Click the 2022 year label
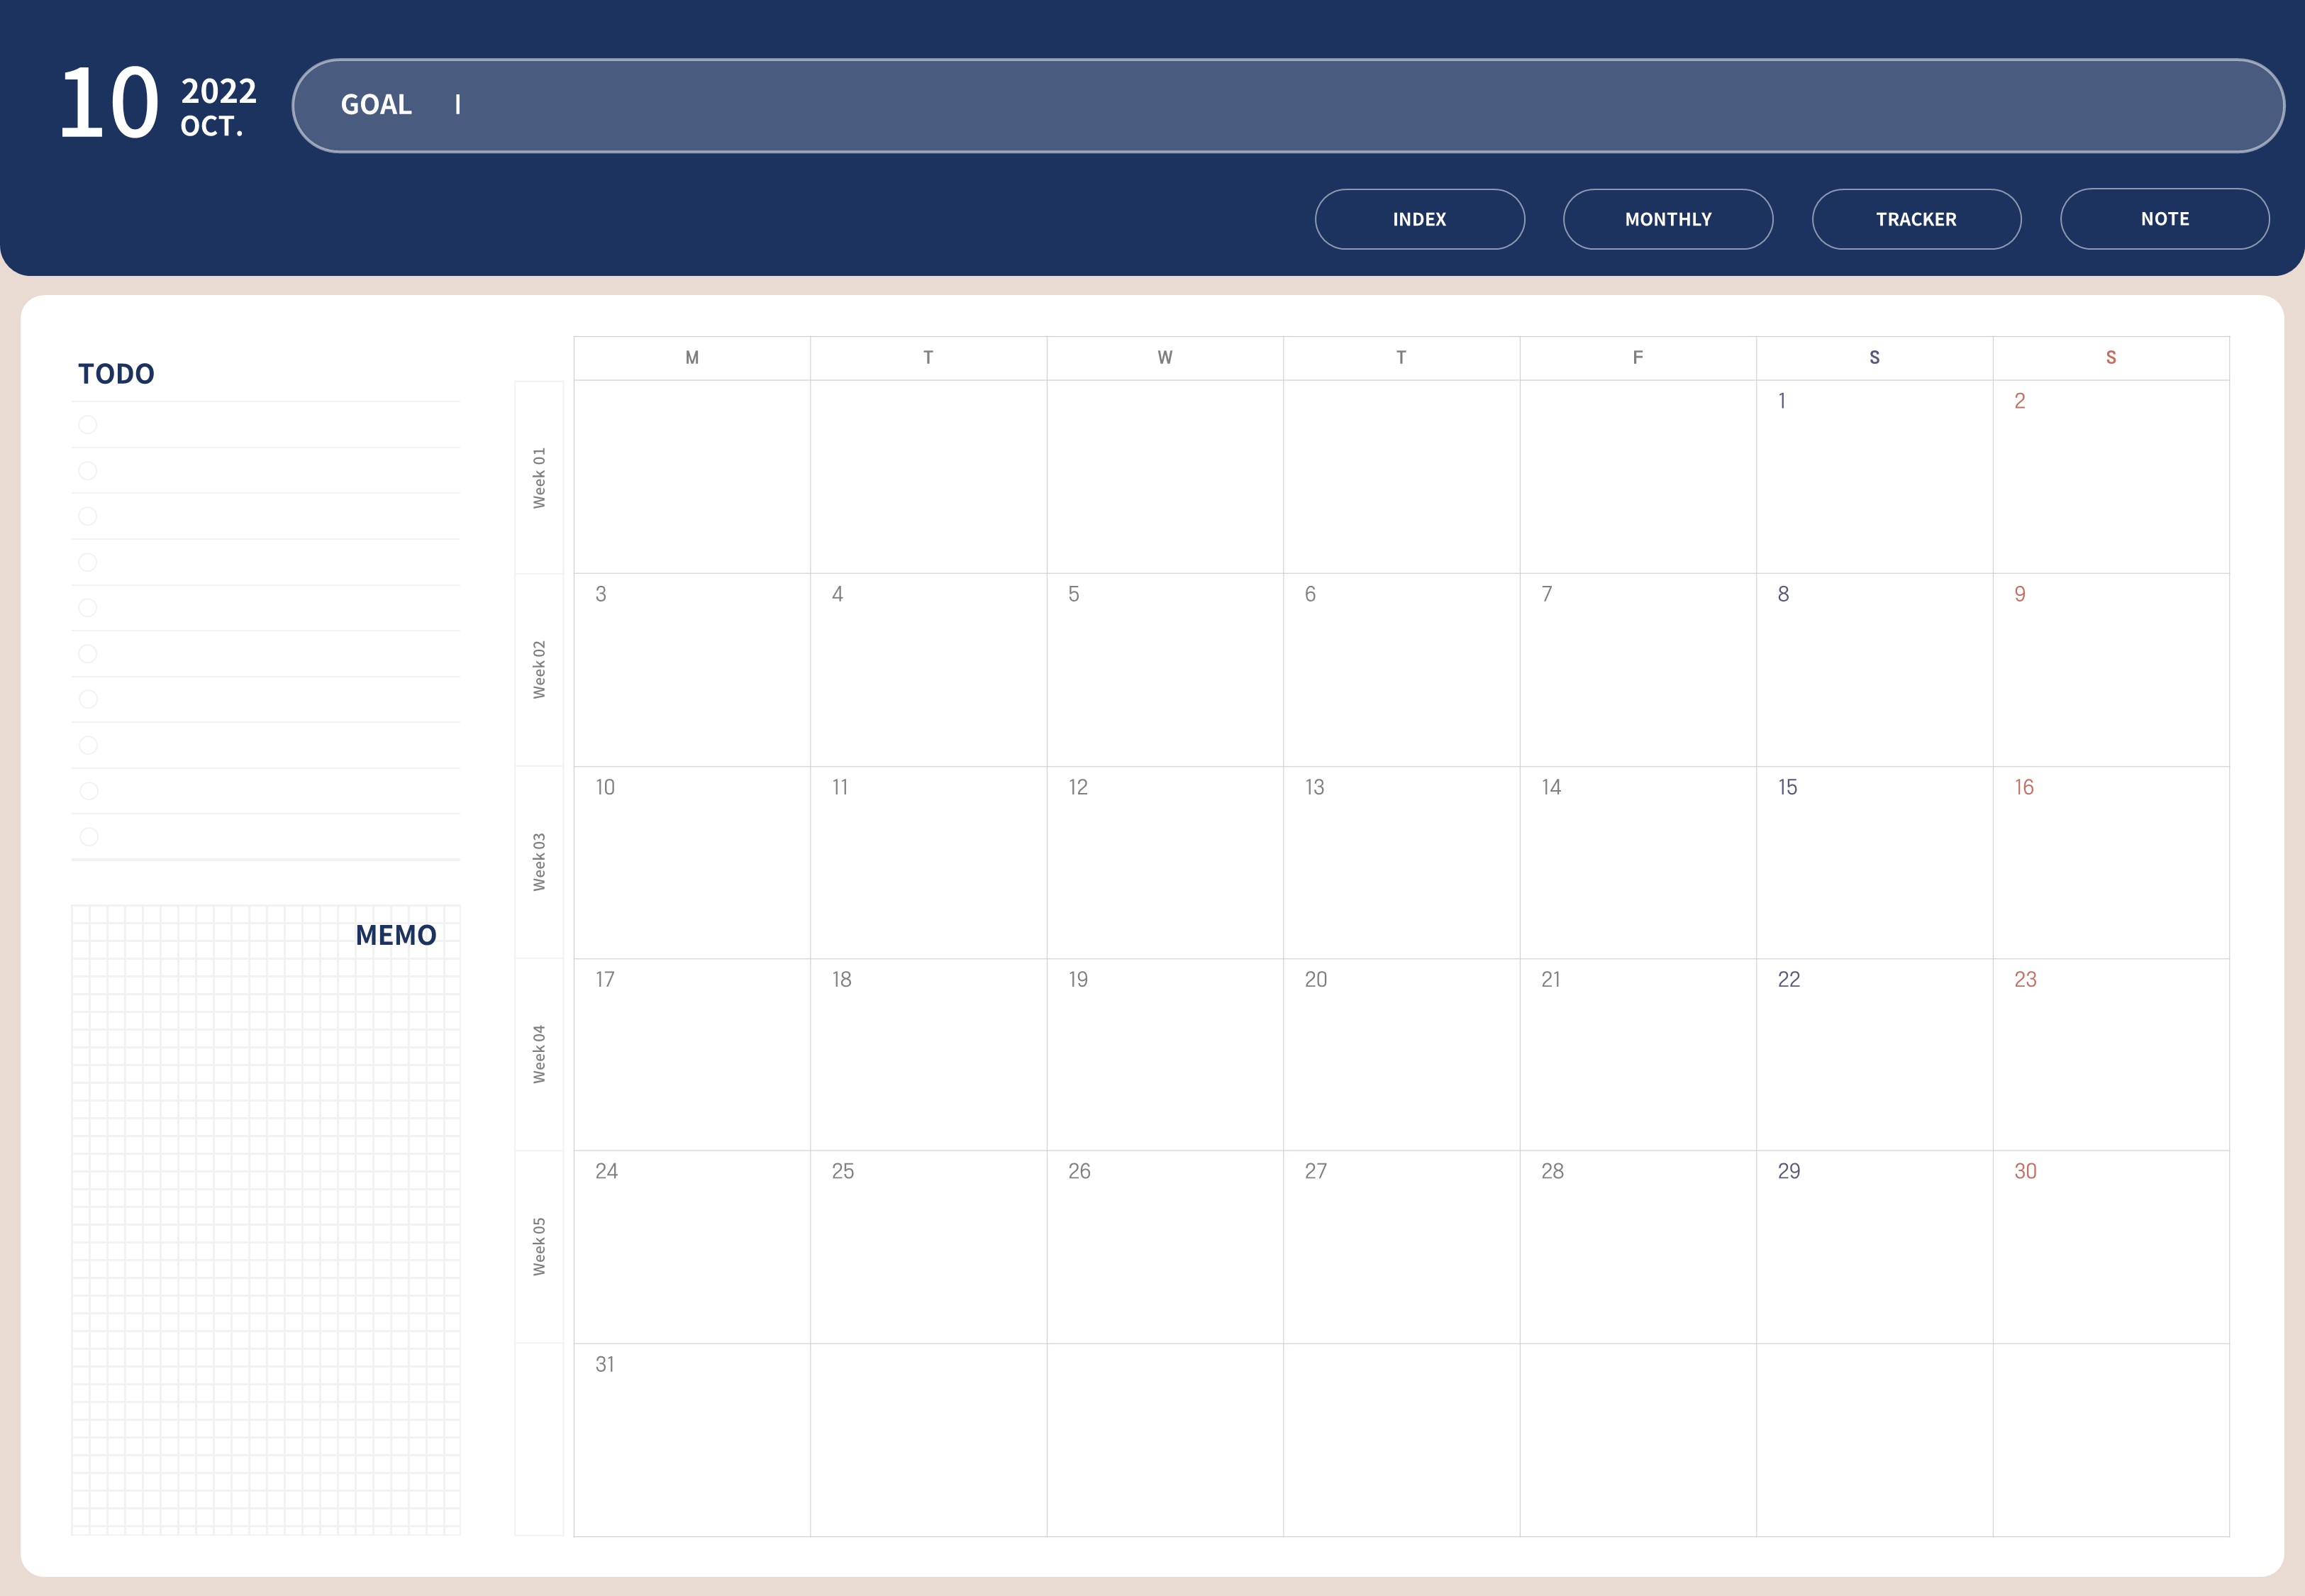The height and width of the screenshot is (1596, 2305). coord(219,91)
